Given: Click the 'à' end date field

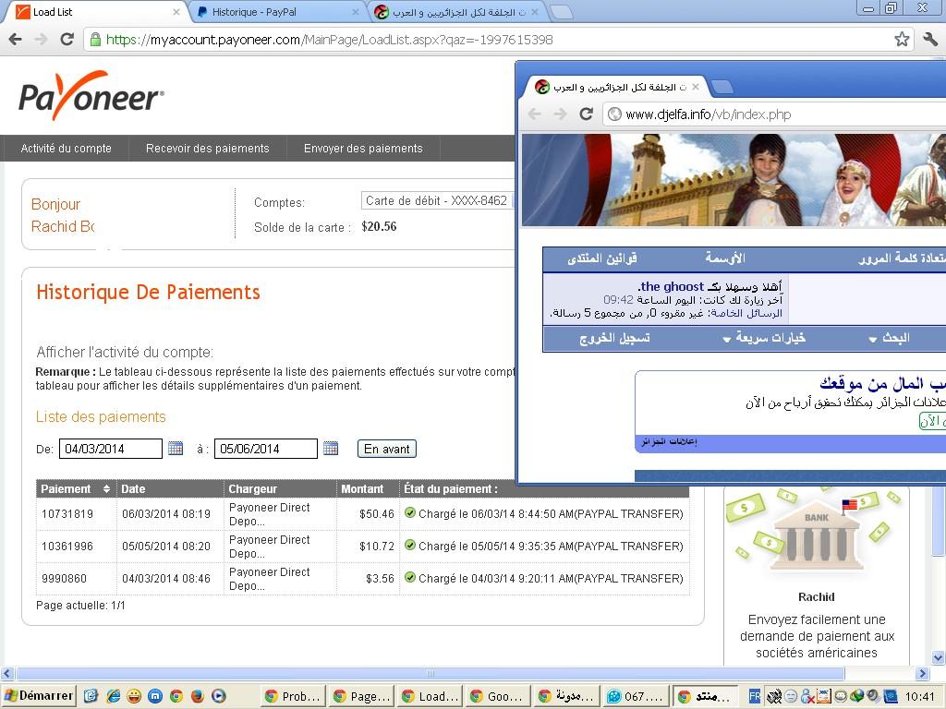Looking at the screenshot, I should click(265, 449).
